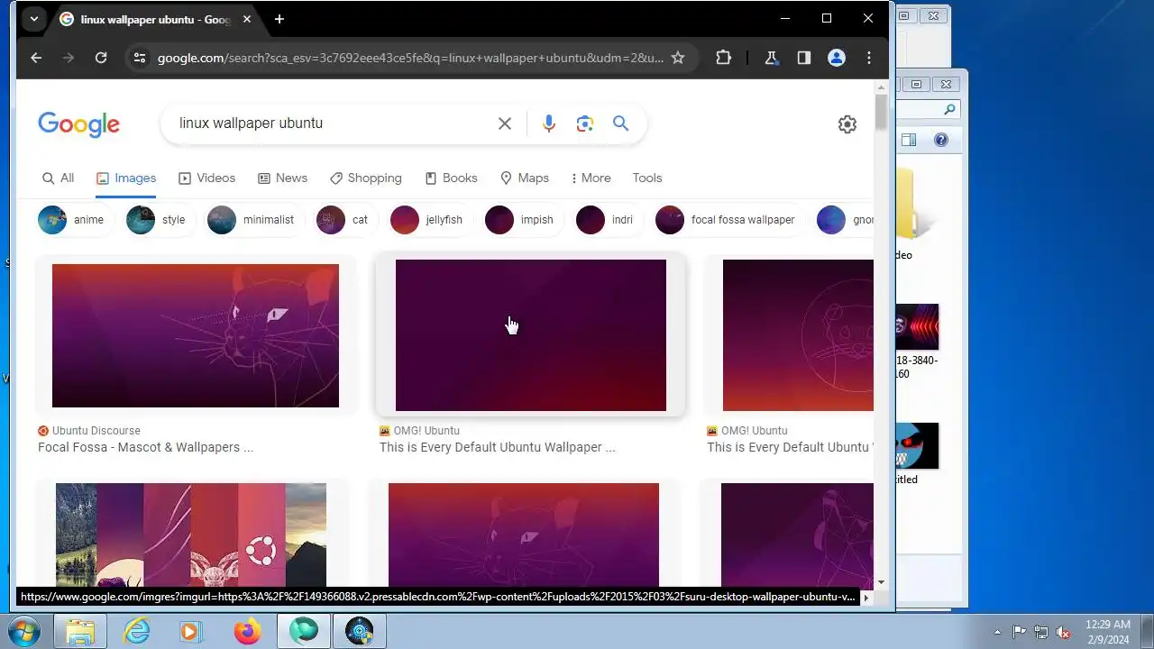Screen dimensions: 1154x649
Task: Start voice search with microphone
Action: (549, 123)
